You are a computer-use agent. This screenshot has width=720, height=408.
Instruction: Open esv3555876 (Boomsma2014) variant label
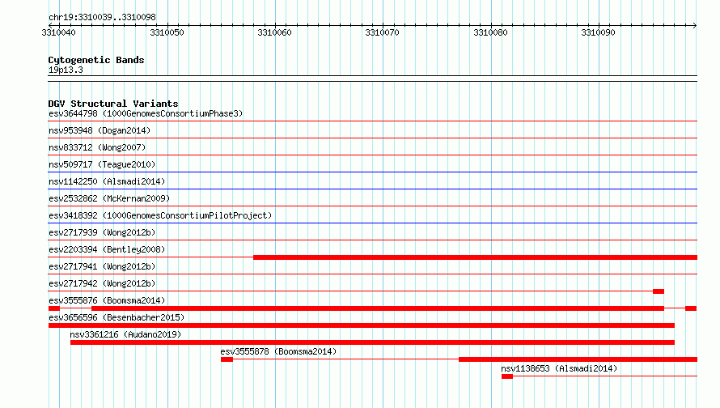coord(107,300)
